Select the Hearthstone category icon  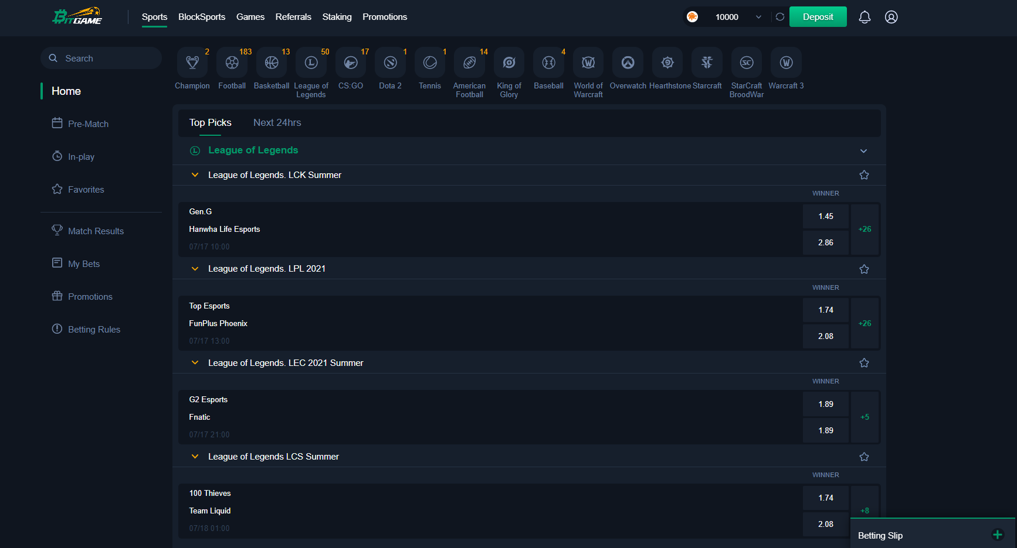[x=667, y=63]
